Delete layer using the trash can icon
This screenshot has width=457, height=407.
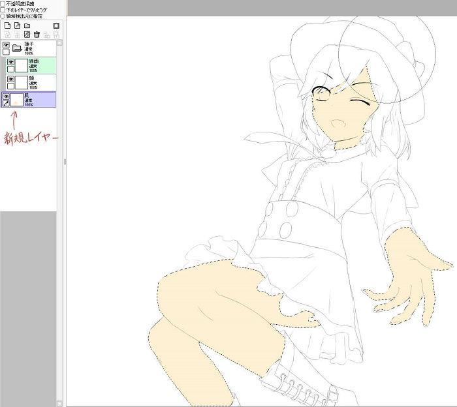point(37,35)
